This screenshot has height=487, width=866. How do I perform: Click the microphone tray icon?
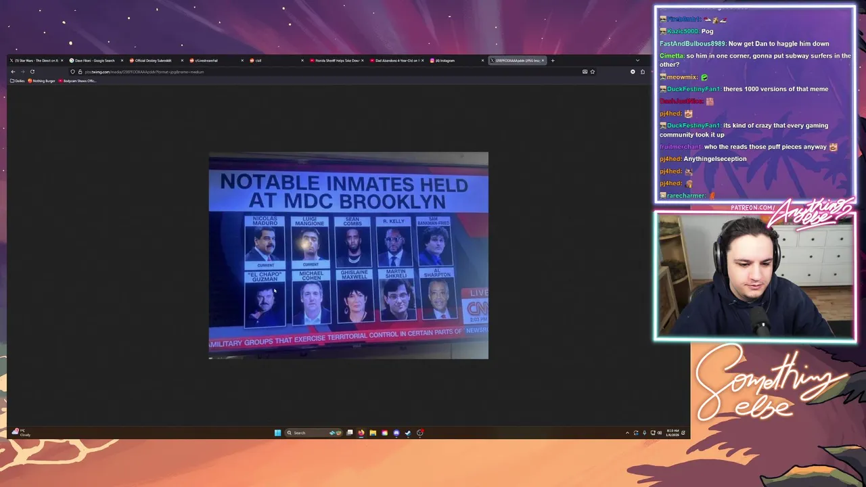click(645, 433)
